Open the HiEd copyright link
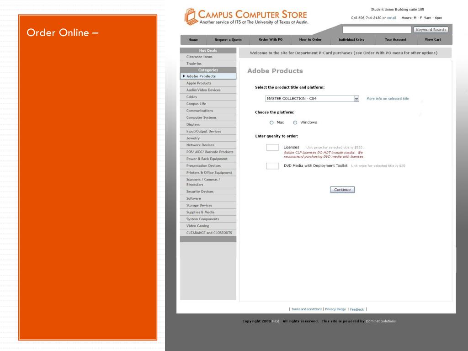 point(276,321)
